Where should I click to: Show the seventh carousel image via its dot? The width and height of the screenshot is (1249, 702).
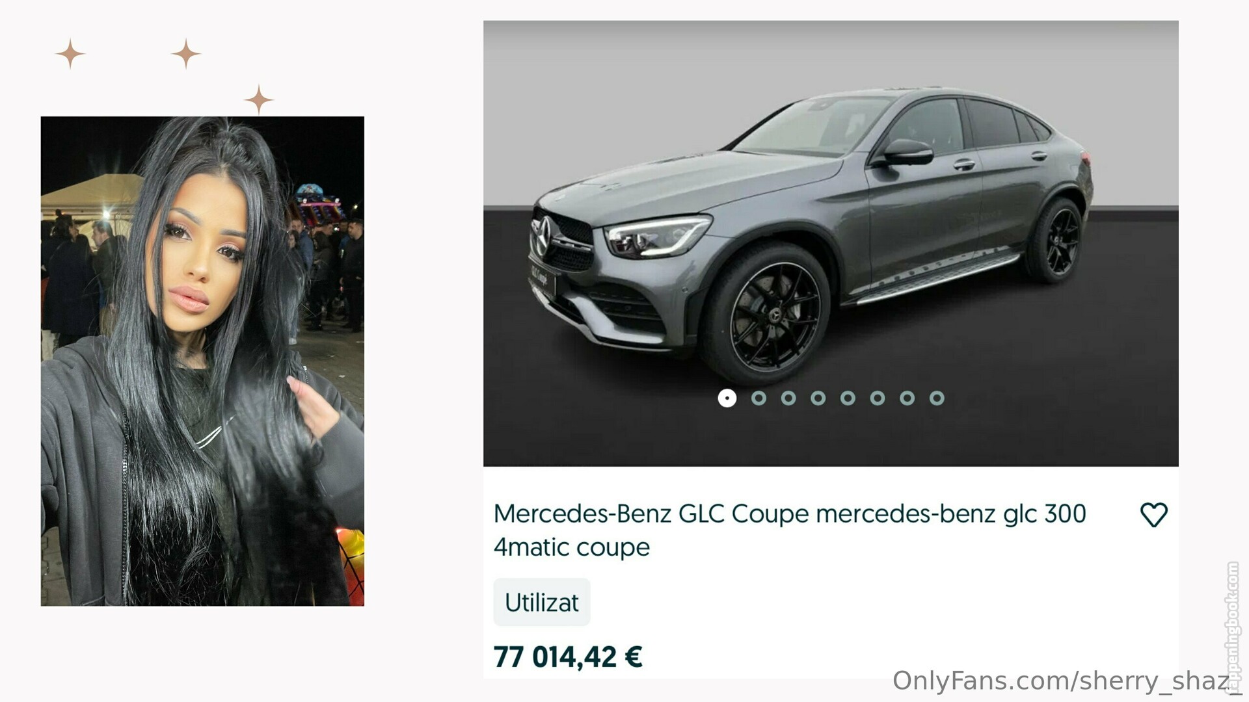click(x=907, y=398)
